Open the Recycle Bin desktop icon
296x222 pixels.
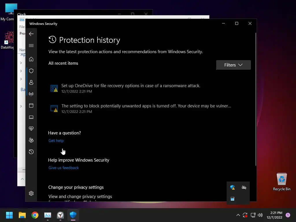[282, 182]
